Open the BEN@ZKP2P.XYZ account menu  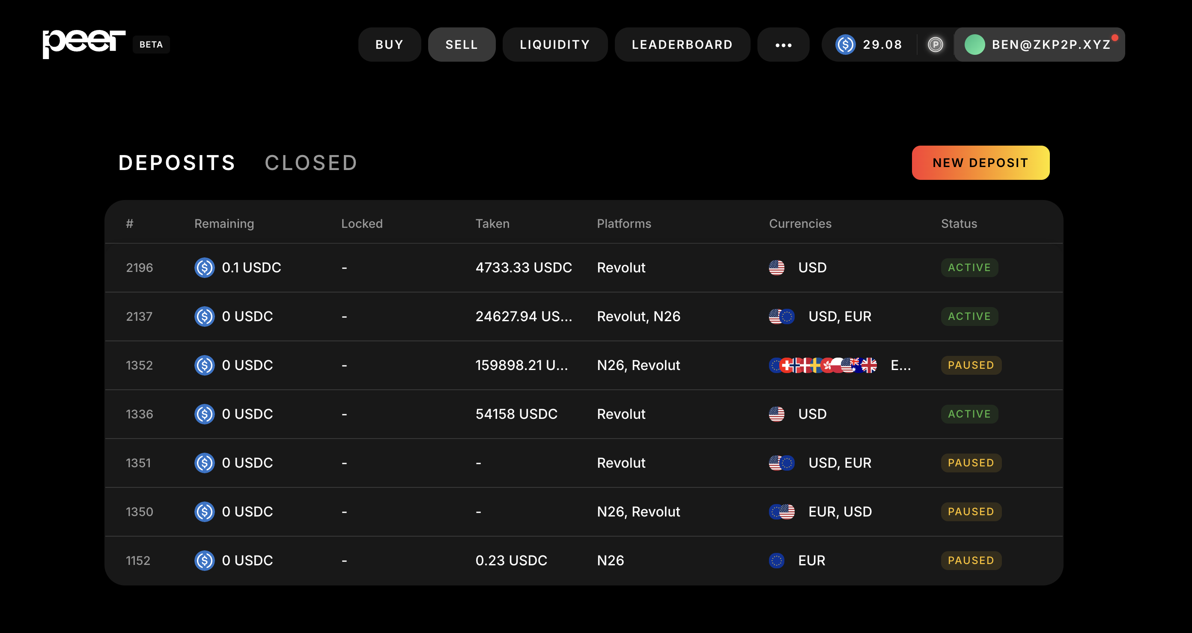[x=1050, y=45]
